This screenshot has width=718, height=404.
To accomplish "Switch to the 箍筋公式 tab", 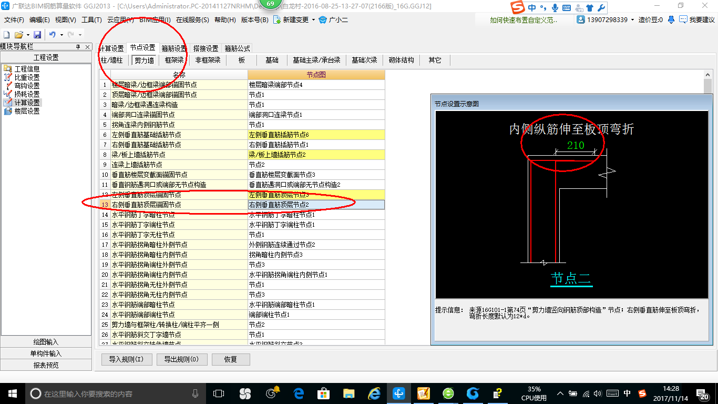I will (238, 48).
